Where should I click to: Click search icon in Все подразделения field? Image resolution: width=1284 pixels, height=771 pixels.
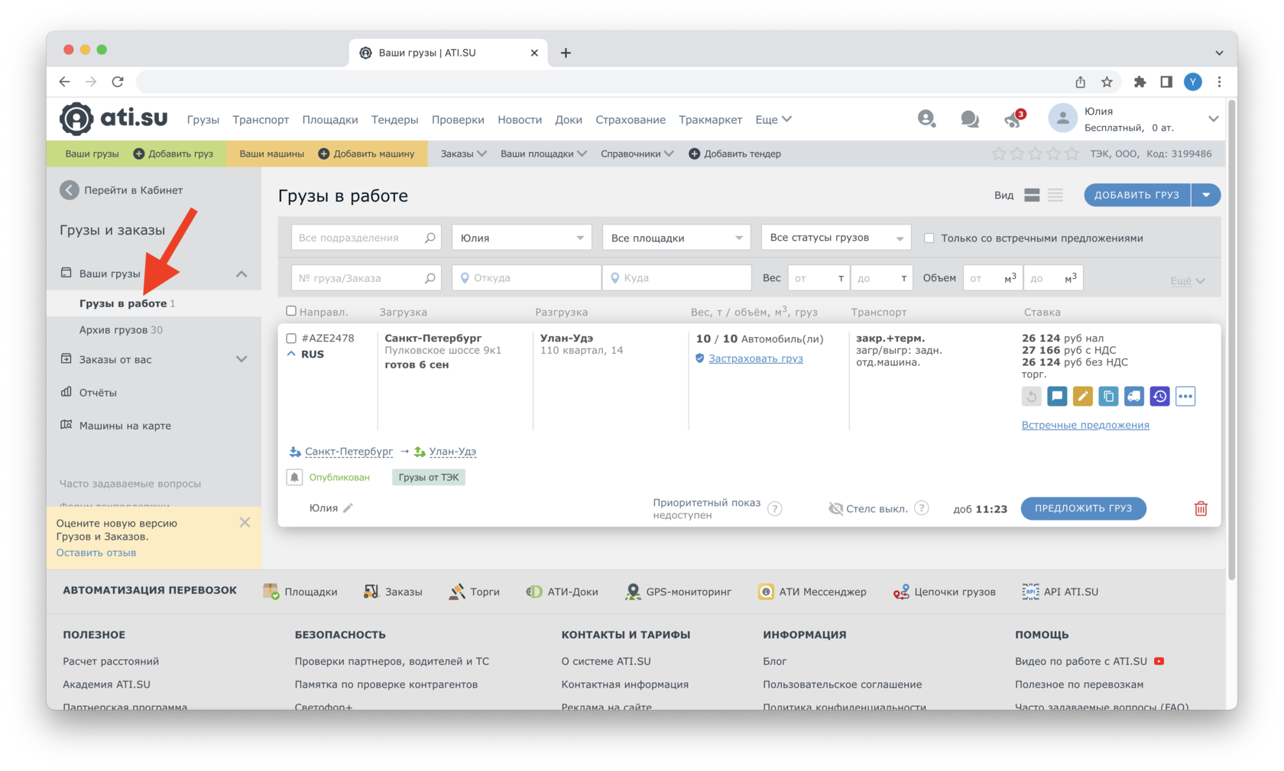click(430, 238)
